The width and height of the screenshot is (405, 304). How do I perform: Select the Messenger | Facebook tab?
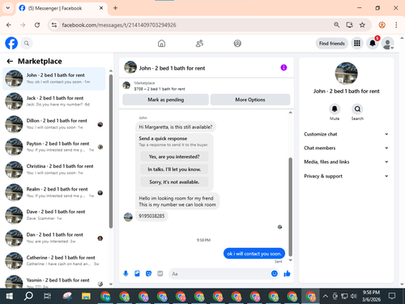pyautogui.click(x=62, y=8)
